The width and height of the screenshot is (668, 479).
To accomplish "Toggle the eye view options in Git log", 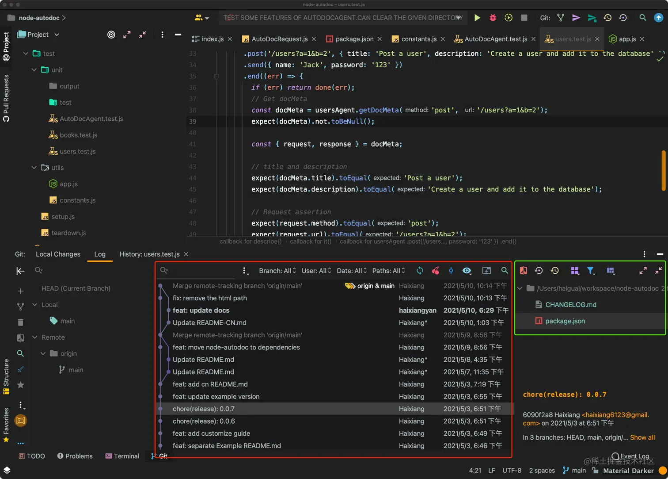I will click(x=467, y=271).
